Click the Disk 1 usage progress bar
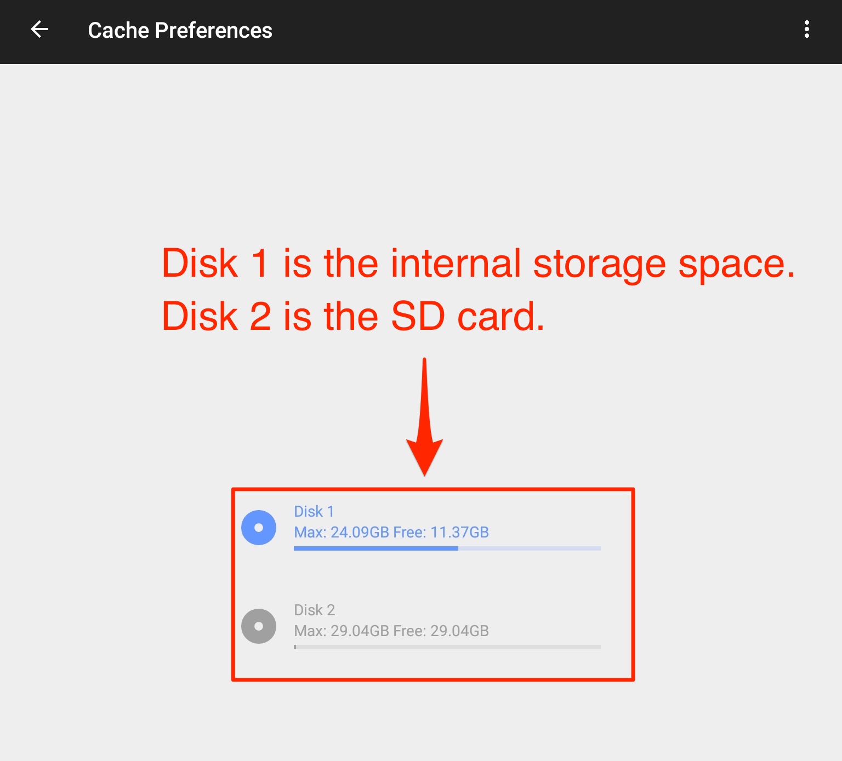Screen dimensions: 842x761 point(447,549)
